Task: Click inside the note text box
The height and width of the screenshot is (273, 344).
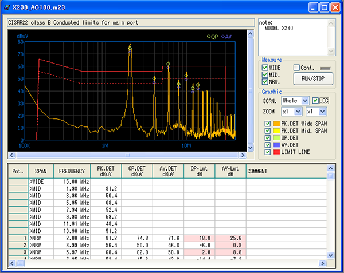Action: [290, 37]
